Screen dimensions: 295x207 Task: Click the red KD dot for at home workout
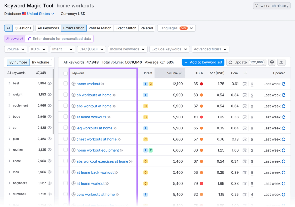(201, 183)
